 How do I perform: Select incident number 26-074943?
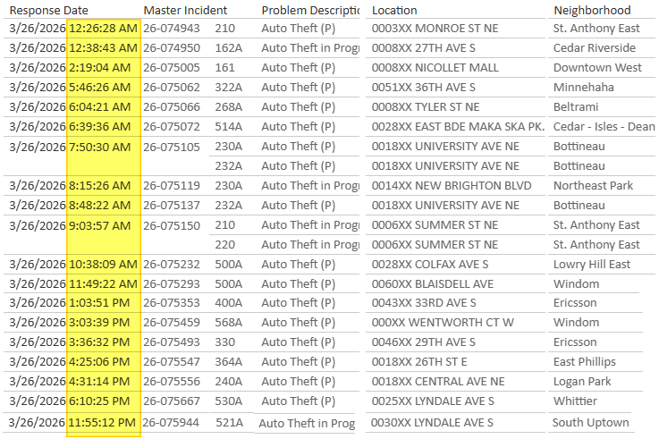click(172, 28)
